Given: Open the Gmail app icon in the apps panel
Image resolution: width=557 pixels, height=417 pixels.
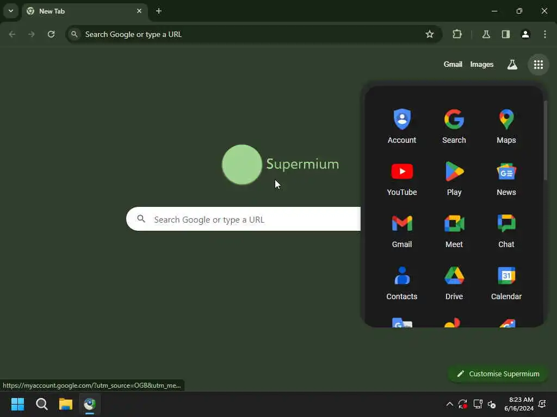Looking at the screenshot, I should pyautogui.click(x=402, y=230).
